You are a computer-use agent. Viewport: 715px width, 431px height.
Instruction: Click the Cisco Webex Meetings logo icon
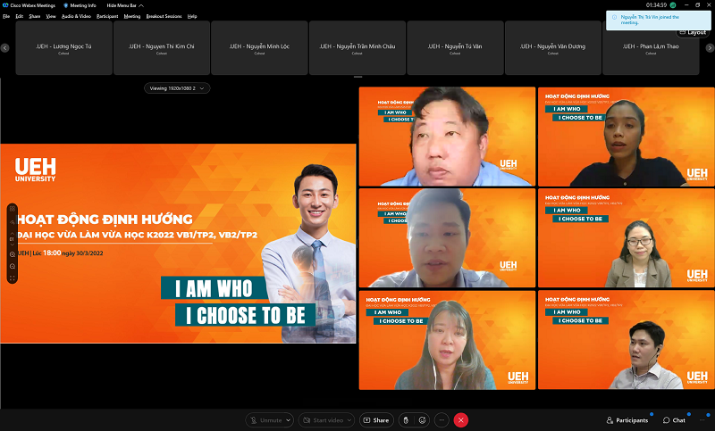pos(5,5)
